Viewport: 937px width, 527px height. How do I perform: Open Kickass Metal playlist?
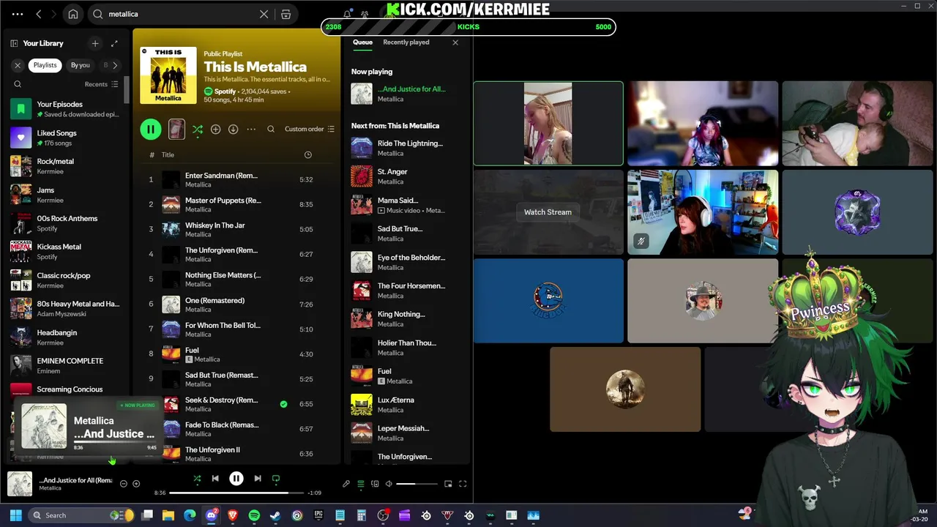coord(64,252)
